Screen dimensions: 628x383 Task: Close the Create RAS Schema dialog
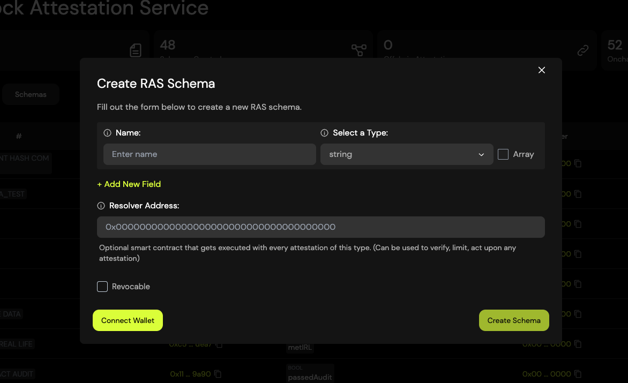click(x=541, y=70)
